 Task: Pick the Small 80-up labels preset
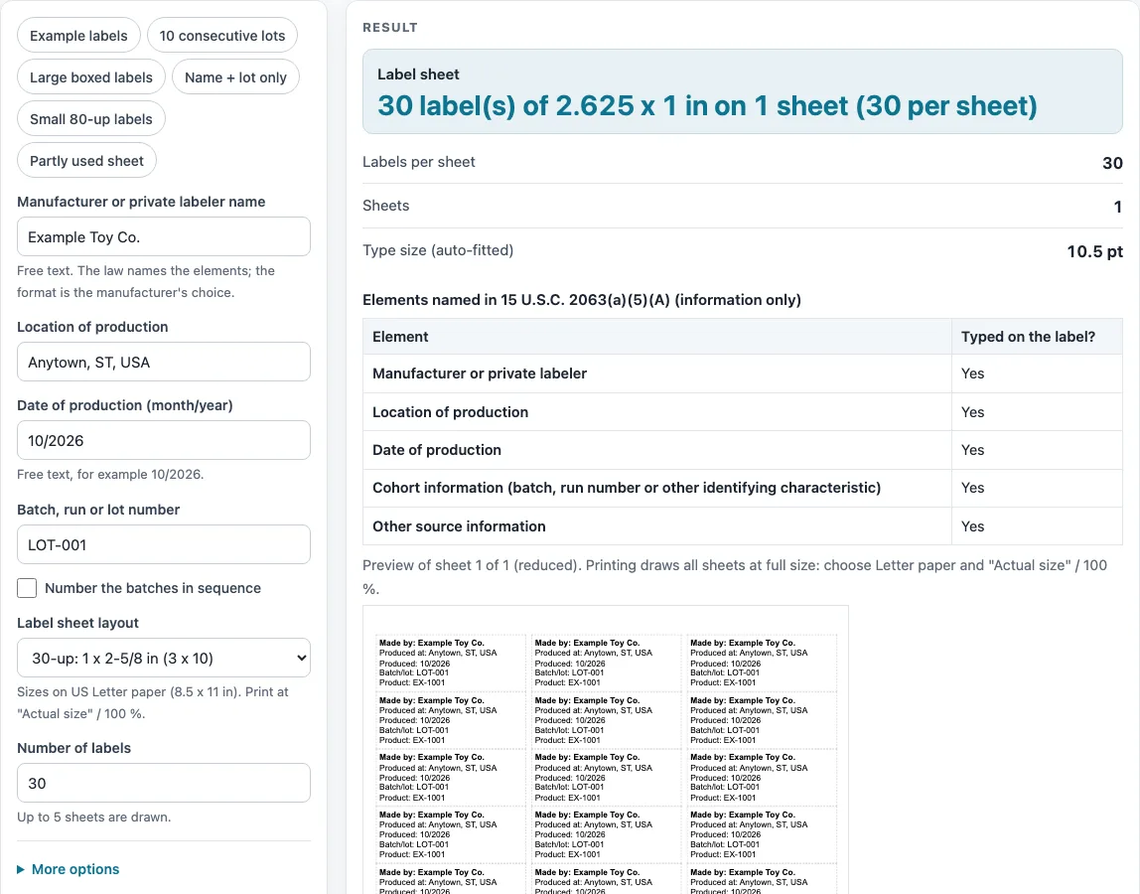(x=91, y=118)
